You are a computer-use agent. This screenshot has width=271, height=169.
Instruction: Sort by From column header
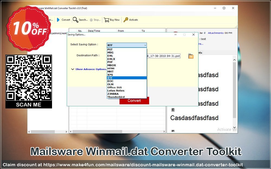click(128, 31)
